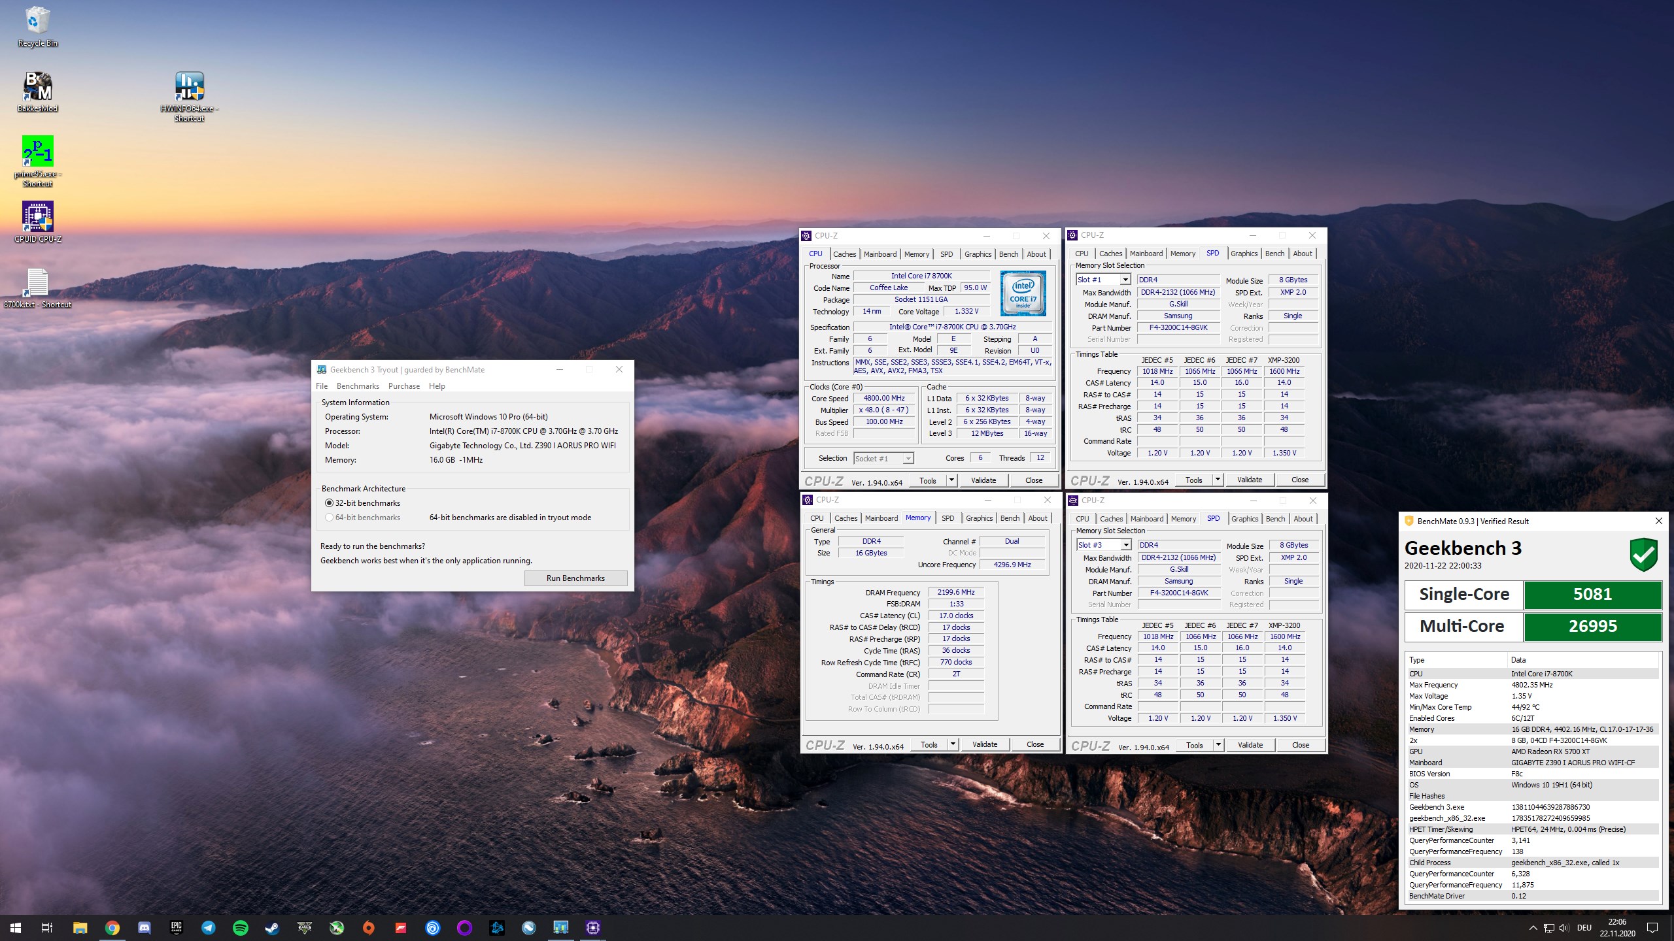
Task: Click the Part Number field in the Slot #1 CPU-Z window
Action: click(1178, 327)
